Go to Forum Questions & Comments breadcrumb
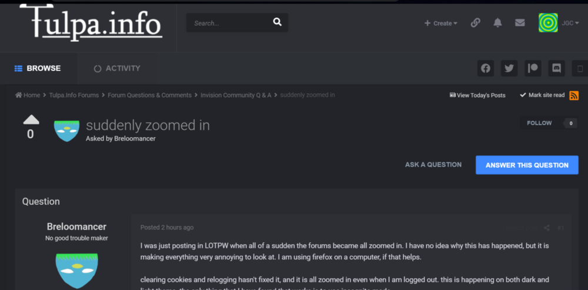588x290 pixels. click(x=149, y=95)
